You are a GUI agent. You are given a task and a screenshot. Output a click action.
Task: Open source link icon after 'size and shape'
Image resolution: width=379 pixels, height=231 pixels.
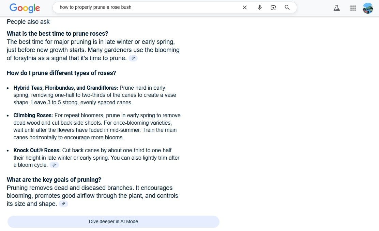pyautogui.click(x=63, y=204)
